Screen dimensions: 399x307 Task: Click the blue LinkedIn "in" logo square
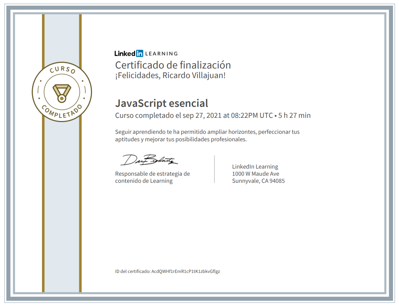point(139,54)
